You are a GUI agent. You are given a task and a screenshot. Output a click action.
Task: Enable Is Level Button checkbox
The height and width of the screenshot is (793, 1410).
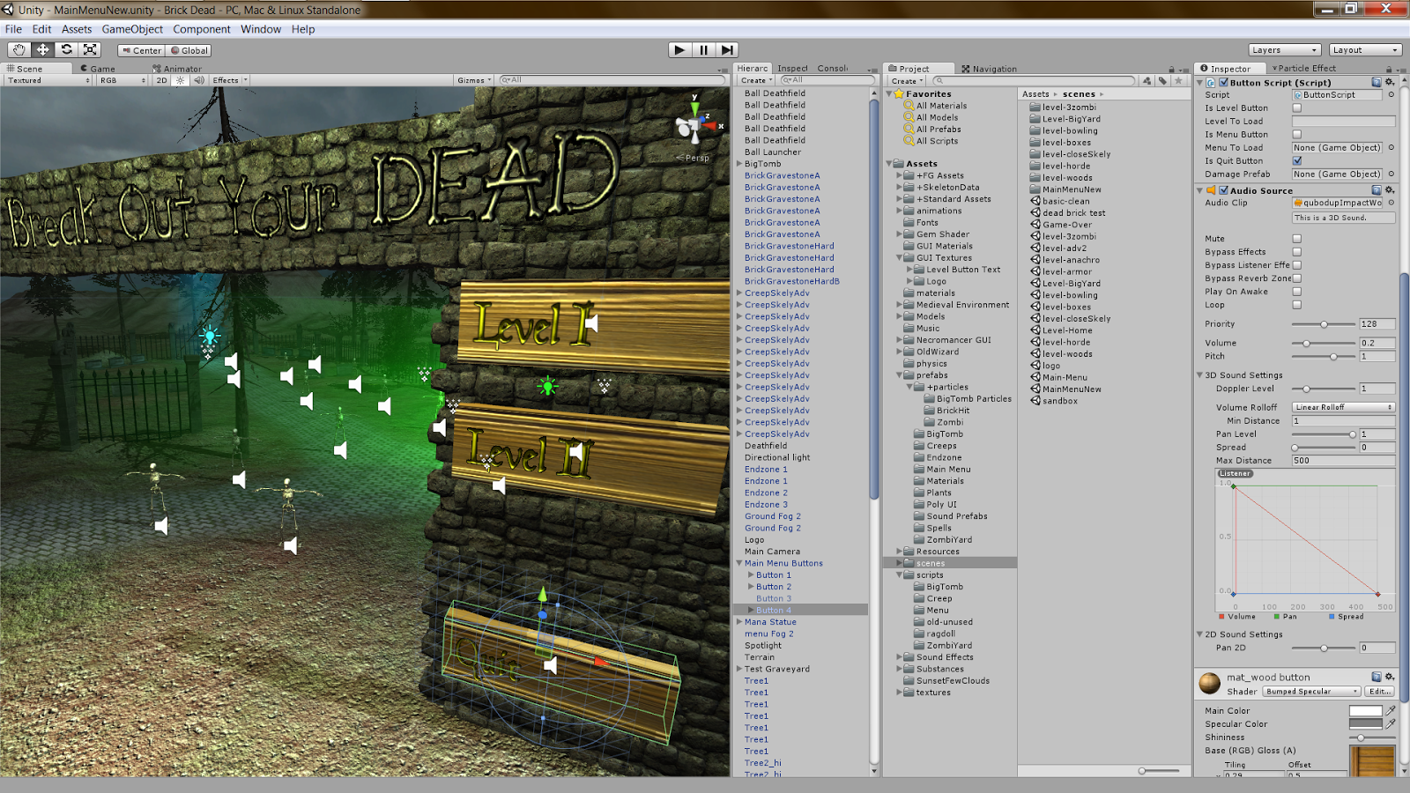point(1297,108)
